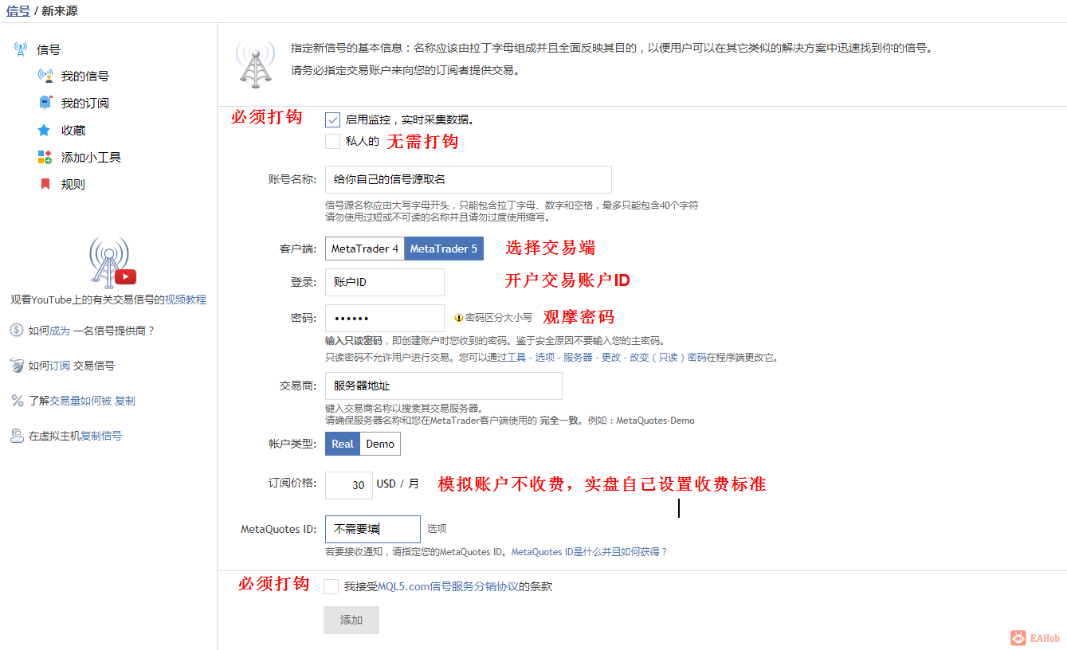Click the dollar icon beside 如何成为信号提供商
1067x650 pixels.
coord(17,329)
